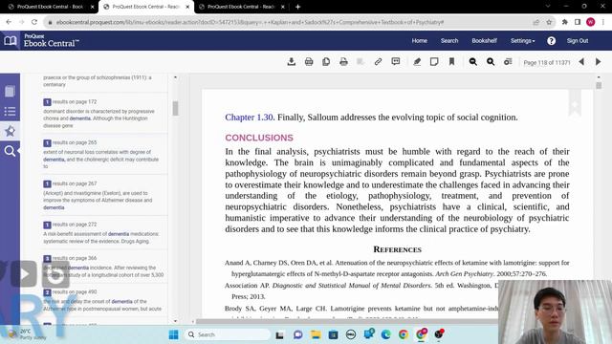Click the copy pages icon in the toolbar
The width and height of the screenshot is (612, 344).
pyautogui.click(x=326, y=61)
